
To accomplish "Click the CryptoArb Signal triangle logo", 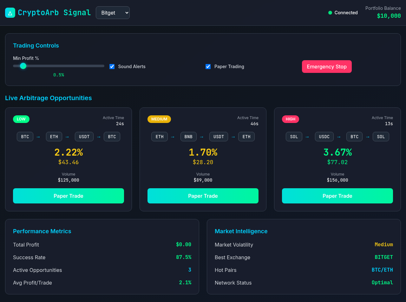I will coord(10,12).
